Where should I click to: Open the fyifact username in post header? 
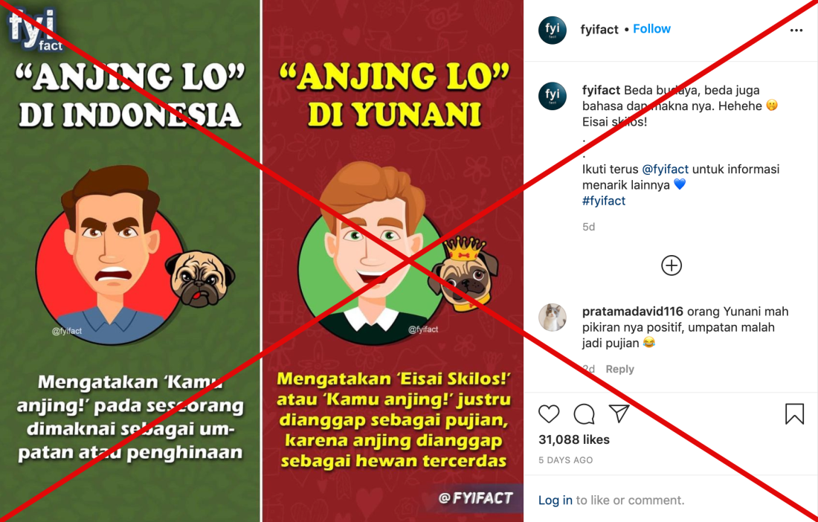click(x=599, y=30)
